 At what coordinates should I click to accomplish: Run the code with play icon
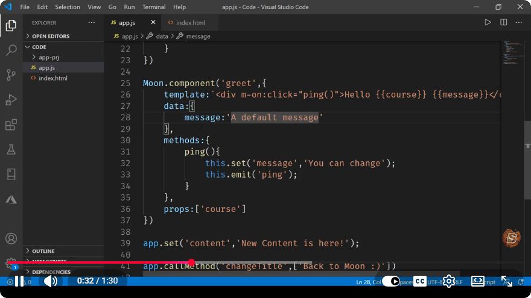[x=488, y=22]
